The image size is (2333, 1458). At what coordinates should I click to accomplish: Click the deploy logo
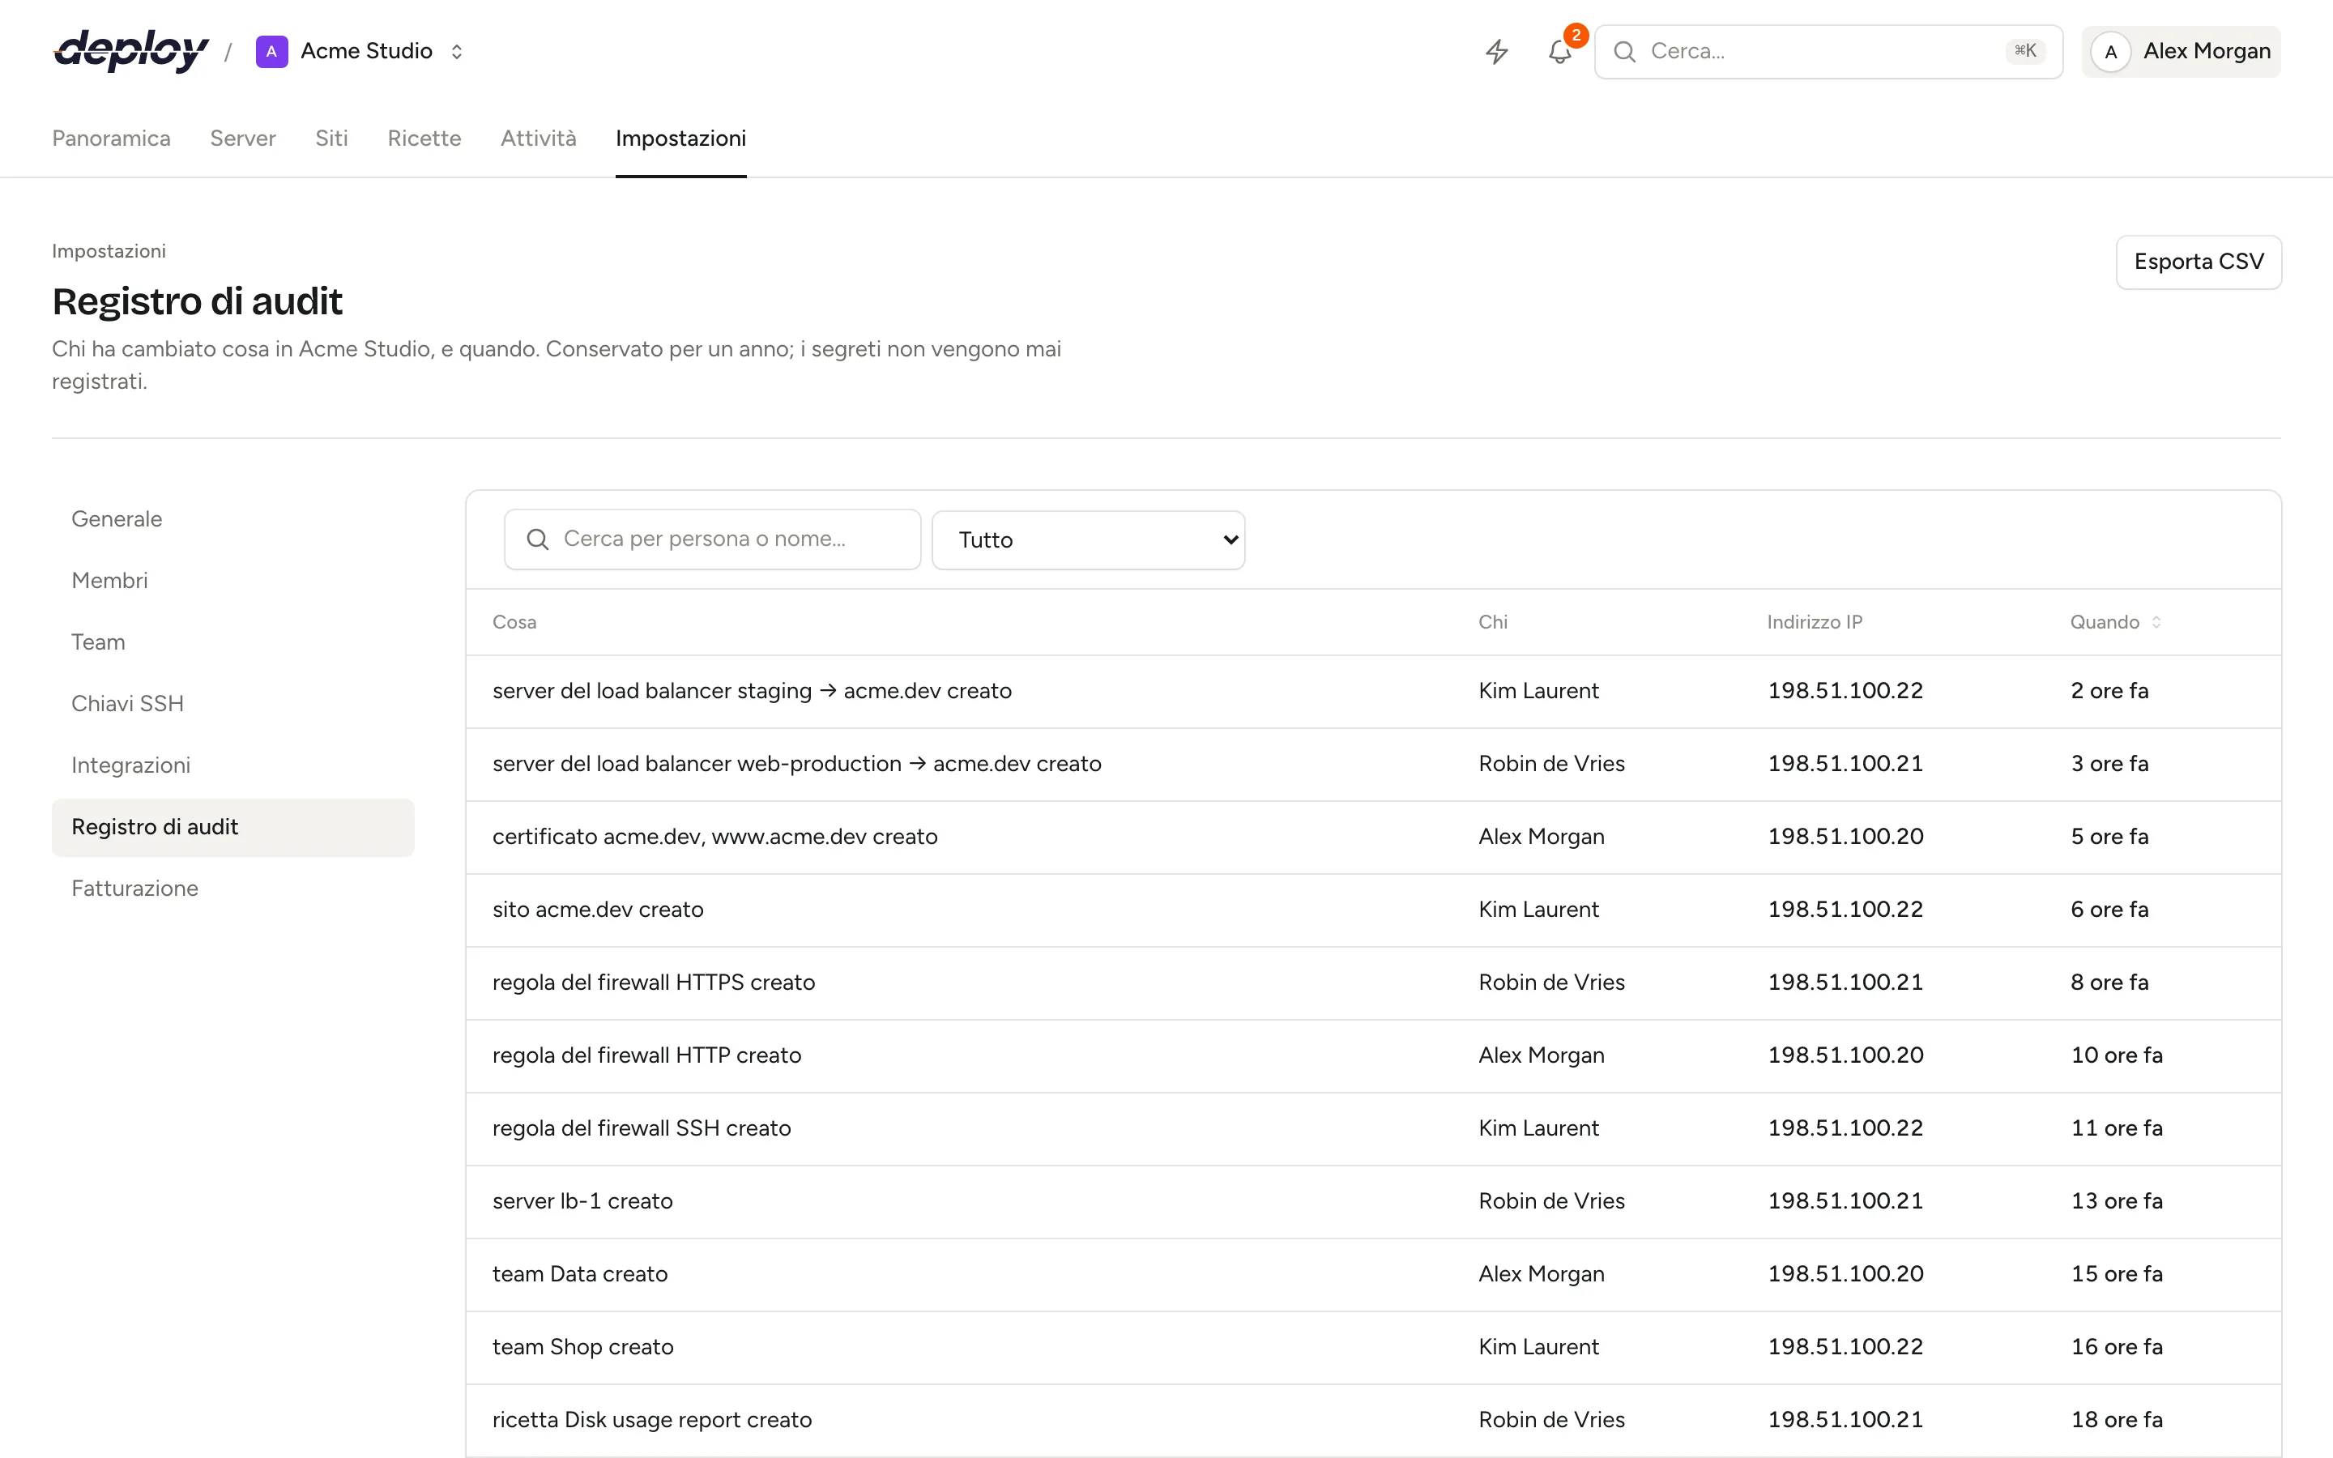click(131, 51)
